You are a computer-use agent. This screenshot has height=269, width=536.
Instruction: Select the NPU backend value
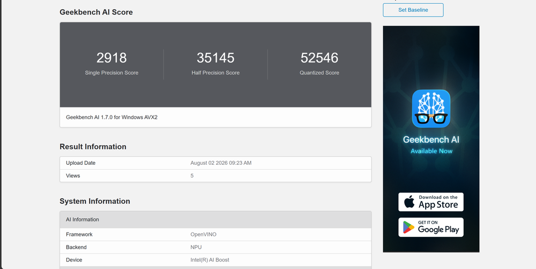(x=196, y=247)
